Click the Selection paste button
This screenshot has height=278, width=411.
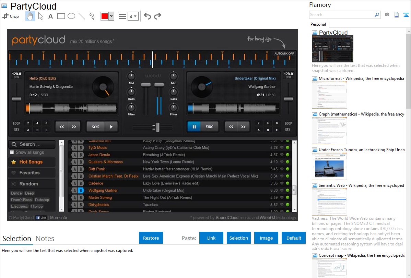click(x=239, y=238)
